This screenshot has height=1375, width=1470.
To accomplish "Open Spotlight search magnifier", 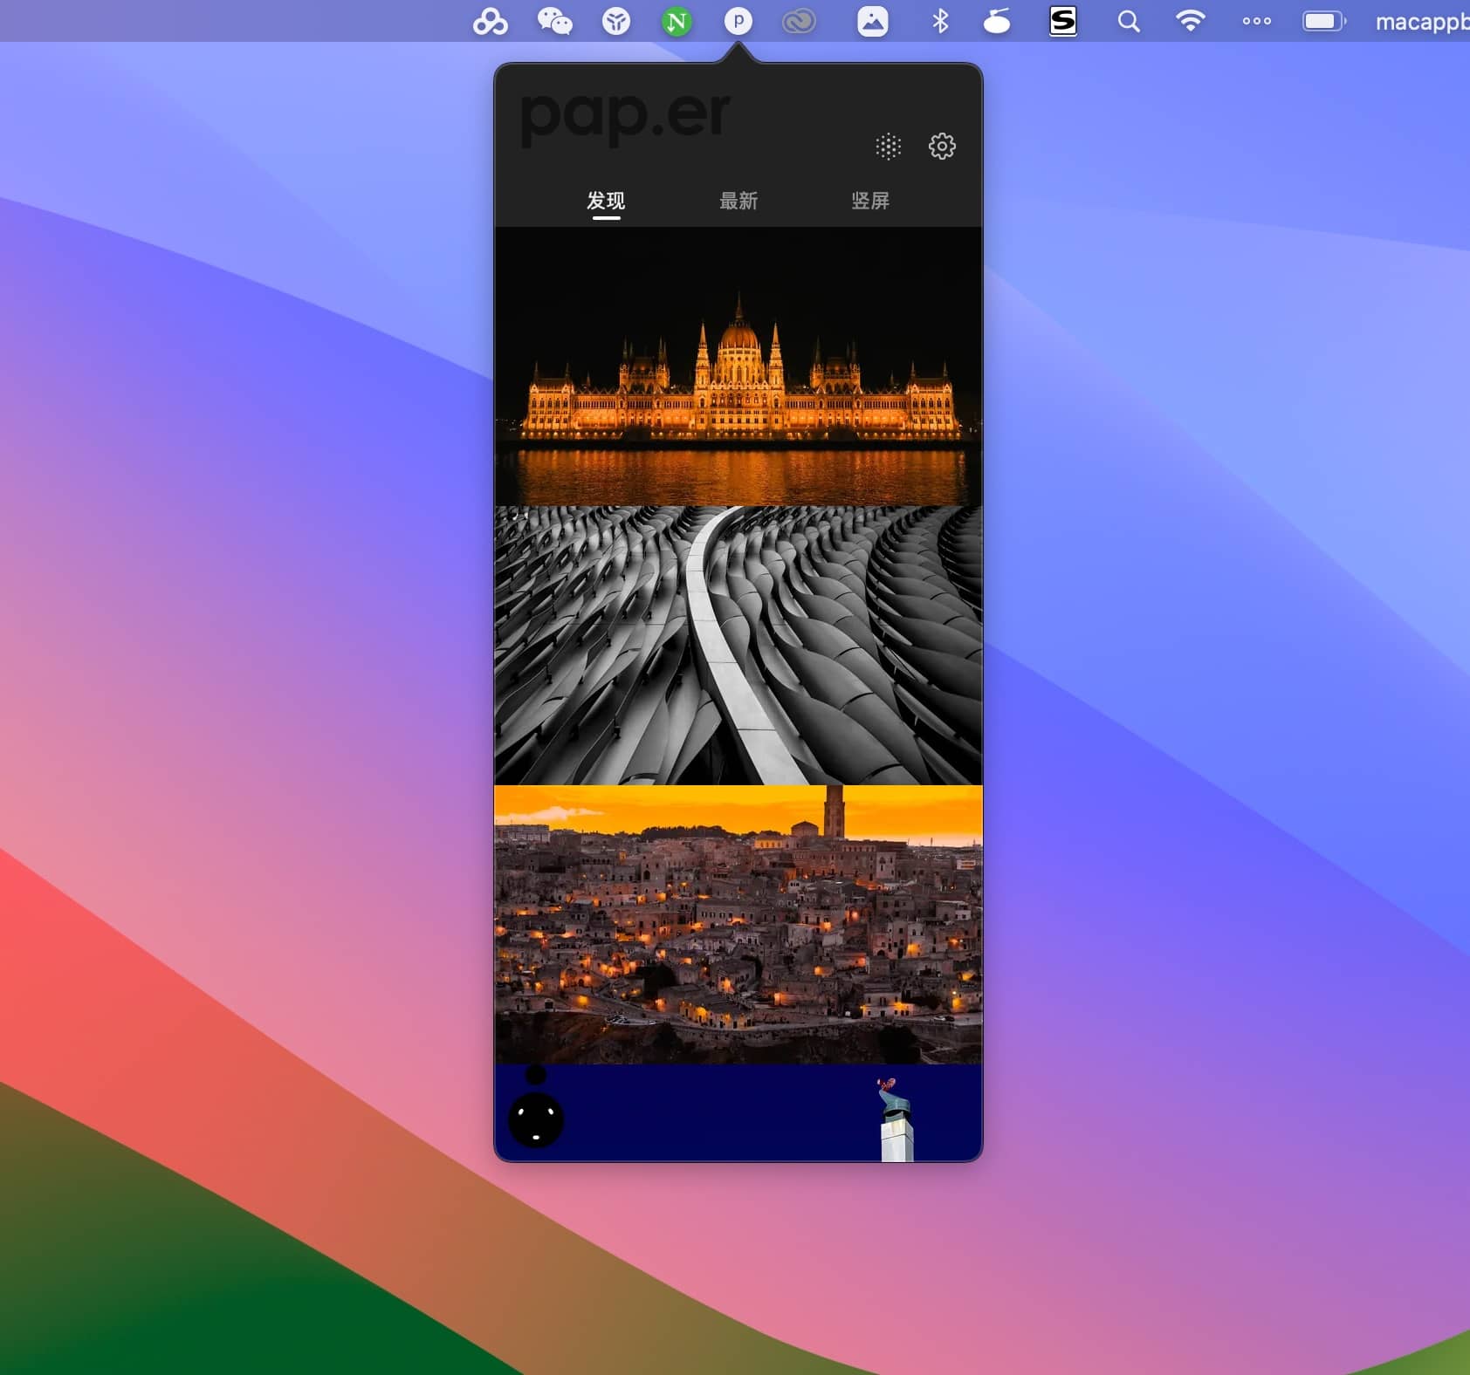I will point(1129,21).
